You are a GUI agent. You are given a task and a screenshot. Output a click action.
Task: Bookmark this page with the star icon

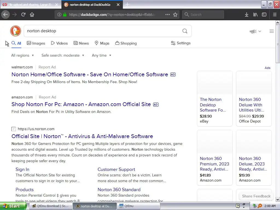pos(175,14)
